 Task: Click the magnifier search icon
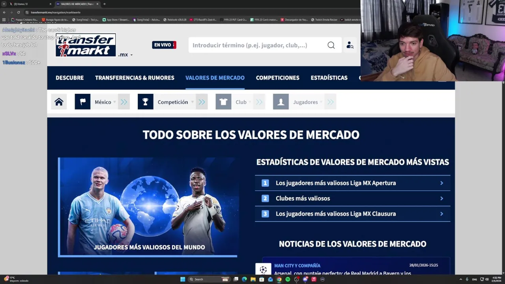(x=331, y=45)
